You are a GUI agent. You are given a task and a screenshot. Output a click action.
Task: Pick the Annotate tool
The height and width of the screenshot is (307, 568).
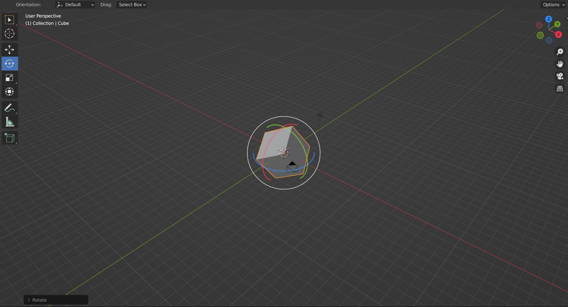tap(10, 108)
